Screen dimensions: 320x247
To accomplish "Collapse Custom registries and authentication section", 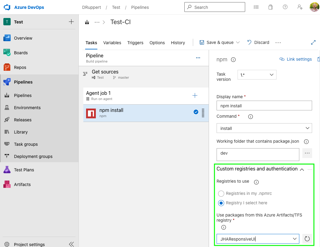I will 302,169.
